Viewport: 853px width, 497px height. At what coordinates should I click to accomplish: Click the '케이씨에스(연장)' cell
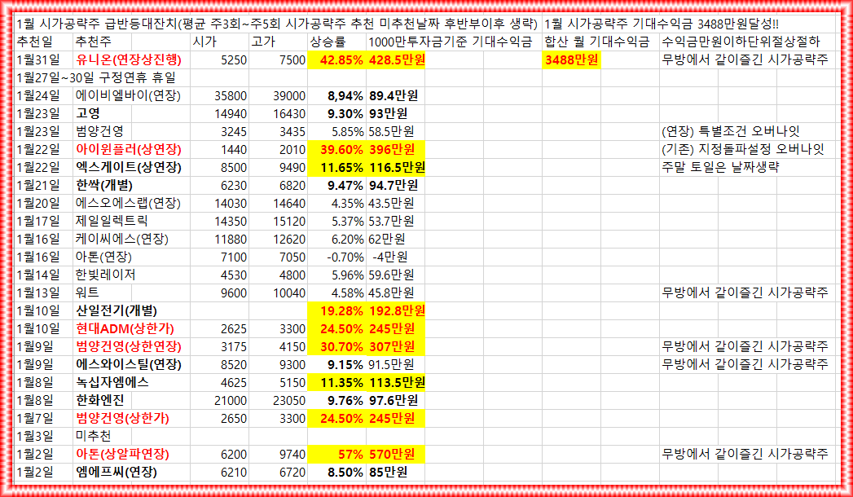pos(123,240)
